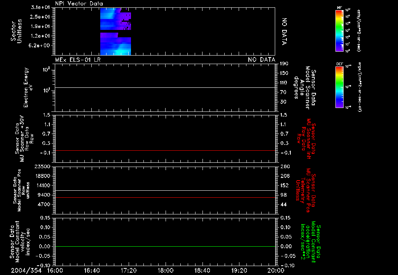Click the '9400' tick label
The width and height of the screenshot is (398, 275).
click(44, 195)
